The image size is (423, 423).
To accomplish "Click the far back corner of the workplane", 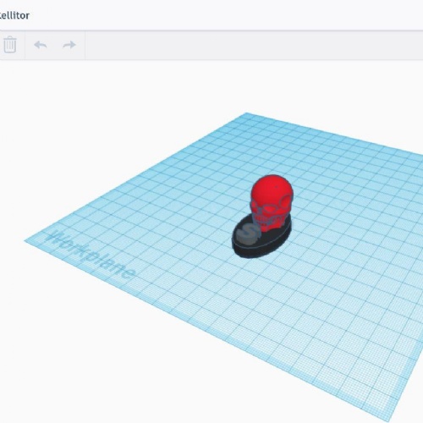I will 246,113.
